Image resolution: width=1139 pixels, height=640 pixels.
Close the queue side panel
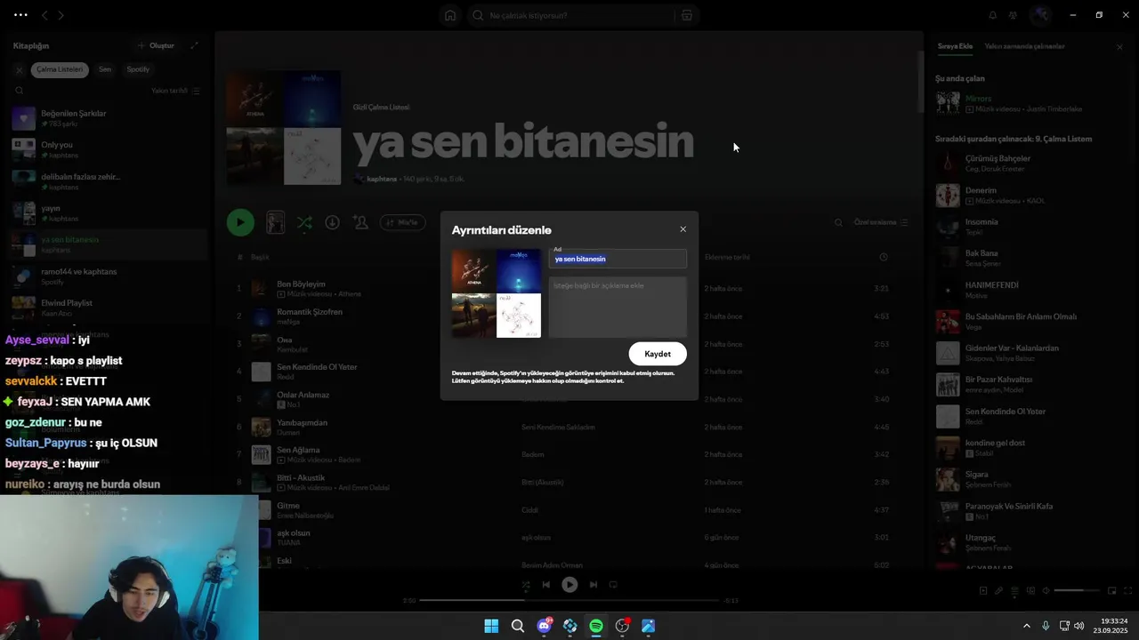point(1119,46)
